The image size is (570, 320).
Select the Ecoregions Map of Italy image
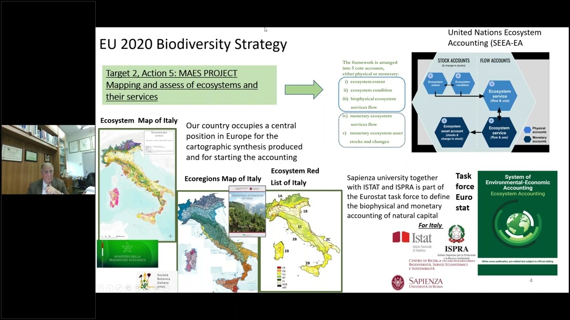[218, 241]
